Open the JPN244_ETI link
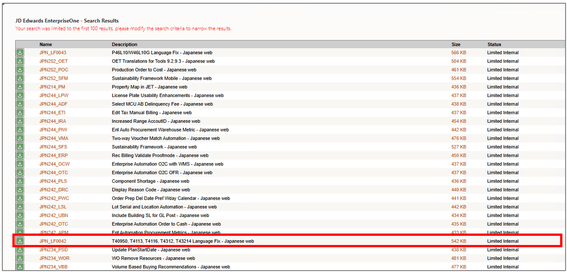 tap(53, 113)
